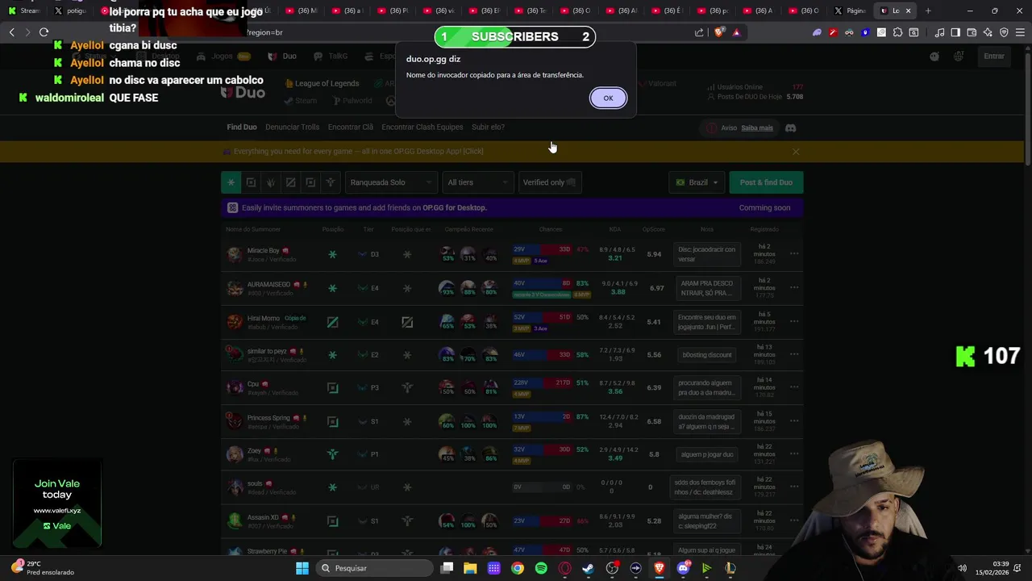Select the all positions filter icon
Screen dimensions: 1032x581
pyautogui.click(x=231, y=182)
